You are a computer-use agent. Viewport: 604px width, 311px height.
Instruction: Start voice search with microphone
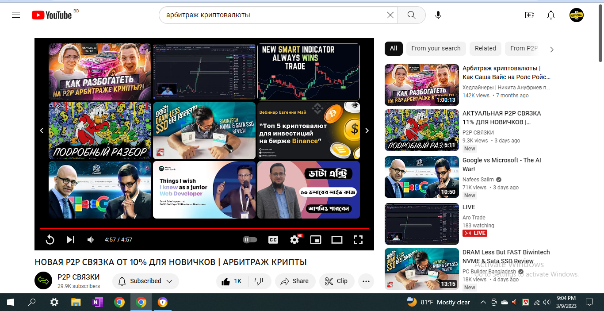[438, 15]
